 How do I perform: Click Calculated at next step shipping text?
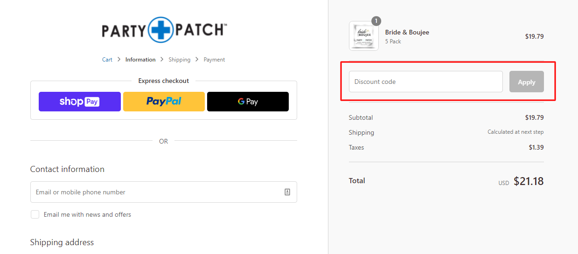515,132
